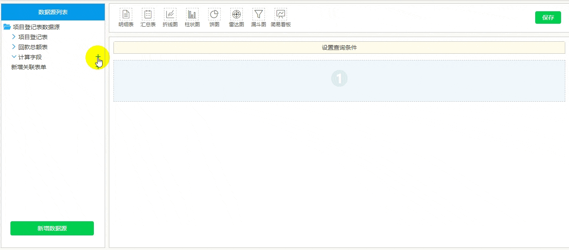Click the 数据源列表 panel header
This screenshot has height=250, width=569.
(x=53, y=12)
